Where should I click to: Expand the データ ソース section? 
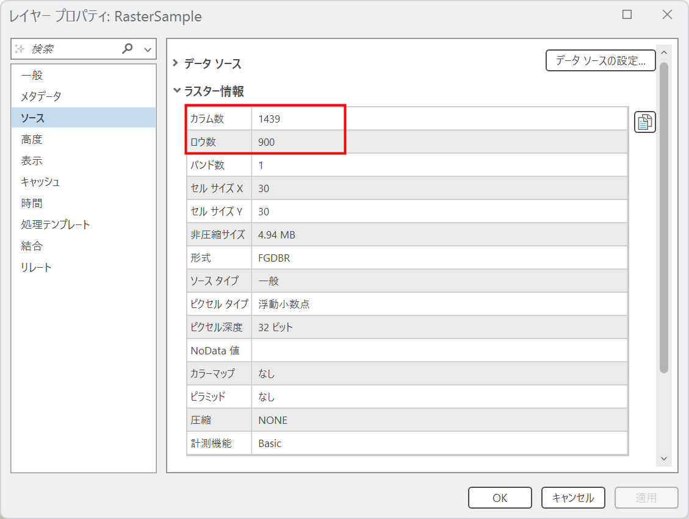coord(175,63)
